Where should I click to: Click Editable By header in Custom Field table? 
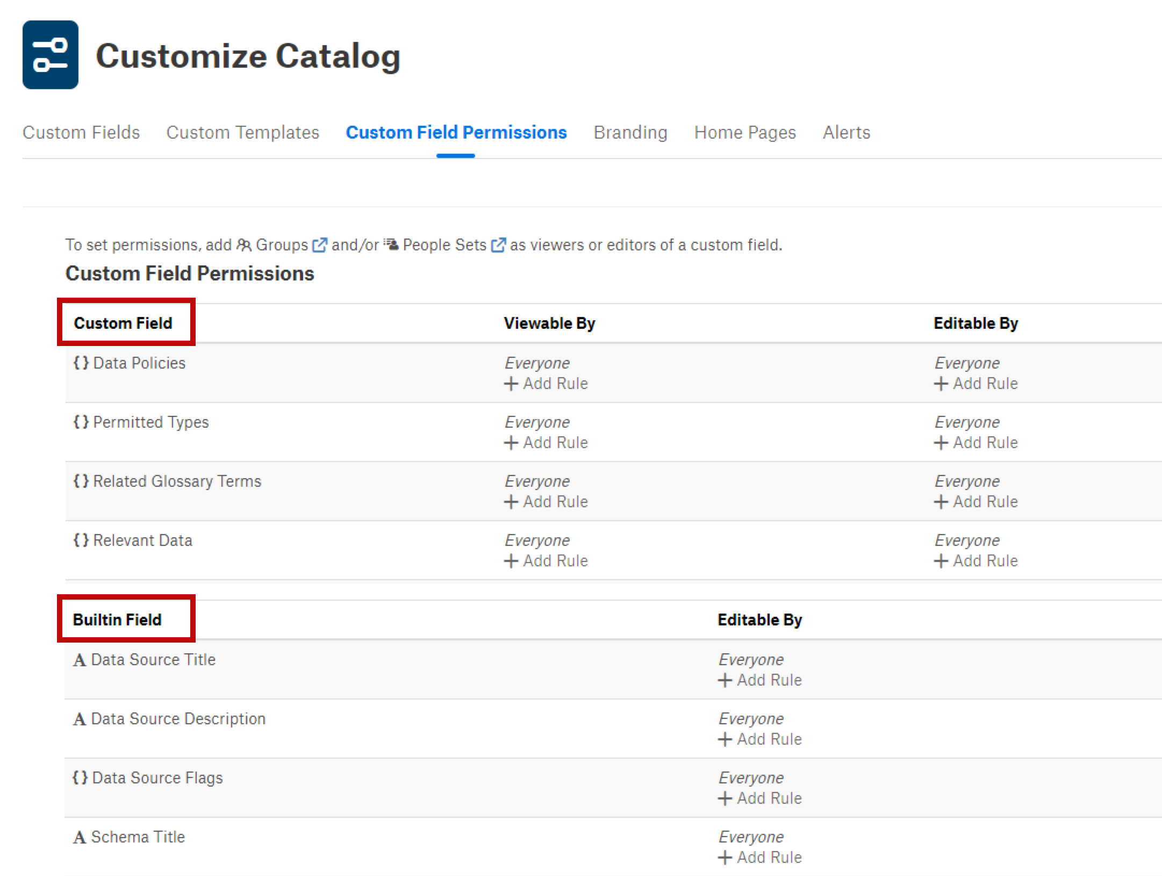click(x=976, y=323)
